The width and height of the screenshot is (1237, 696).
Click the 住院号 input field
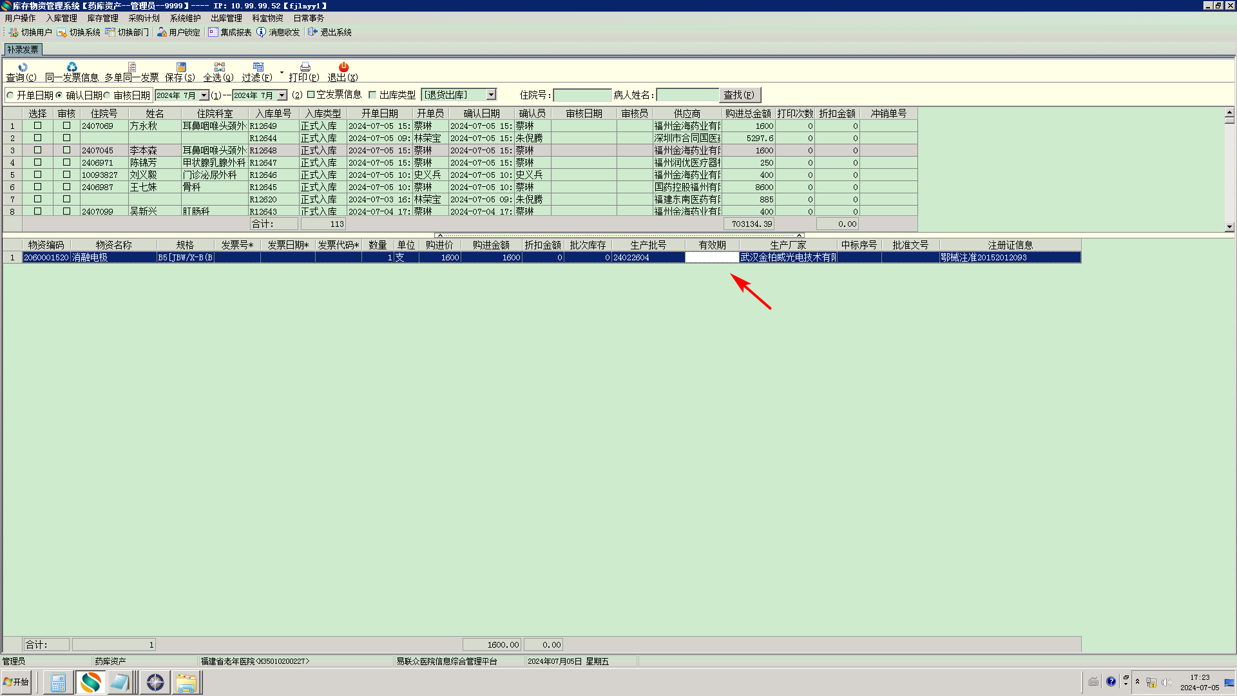pyautogui.click(x=582, y=95)
